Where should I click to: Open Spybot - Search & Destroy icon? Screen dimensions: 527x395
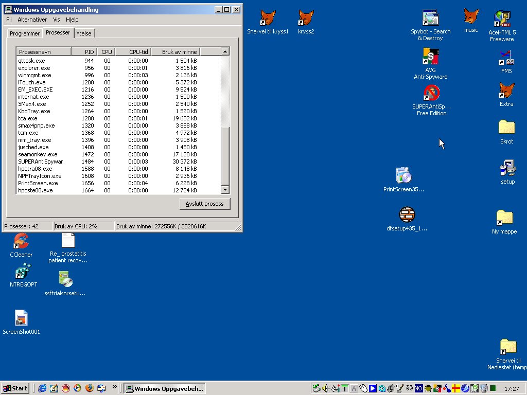(431, 25)
